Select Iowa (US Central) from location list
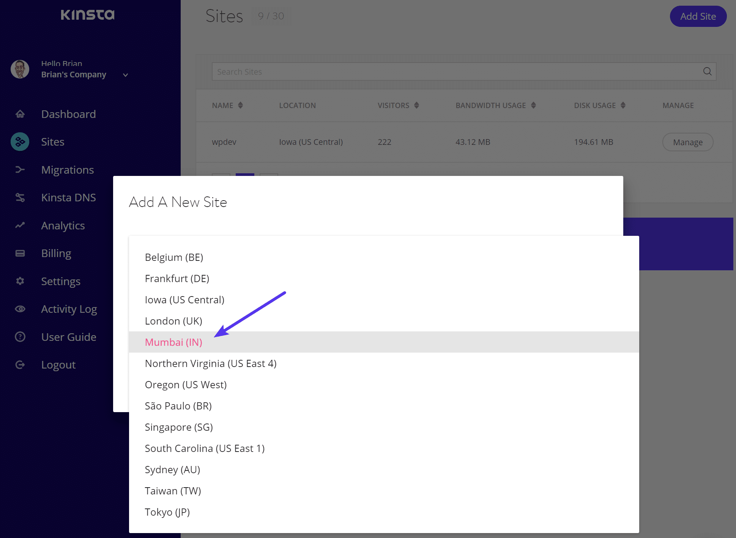Screen dimensions: 736x538 pyautogui.click(x=184, y=300)
